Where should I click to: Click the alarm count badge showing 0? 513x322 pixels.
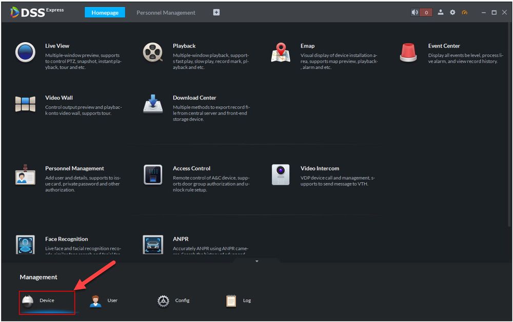pos(426,12)
